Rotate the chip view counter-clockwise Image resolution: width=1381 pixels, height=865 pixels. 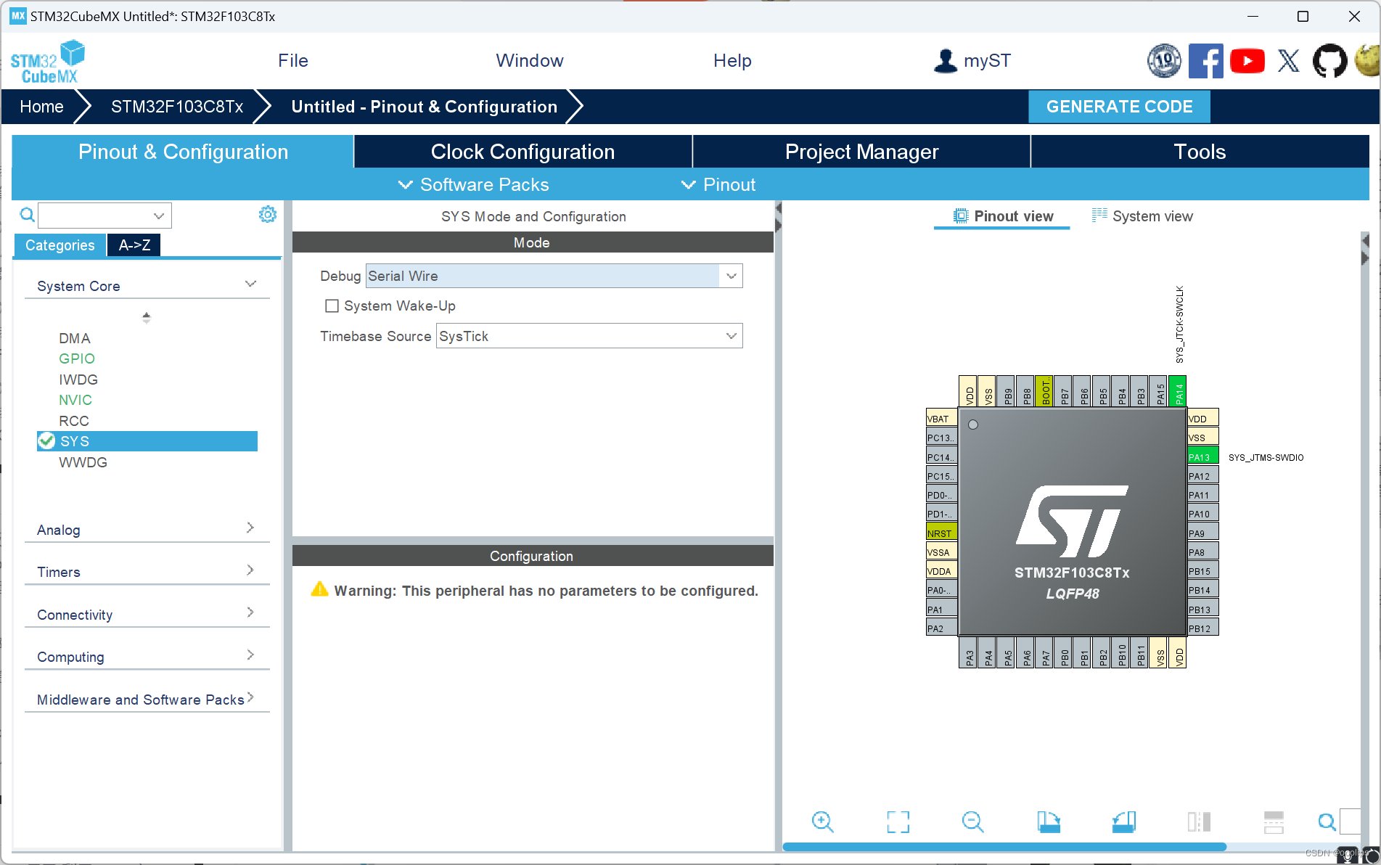point(1124,821)
